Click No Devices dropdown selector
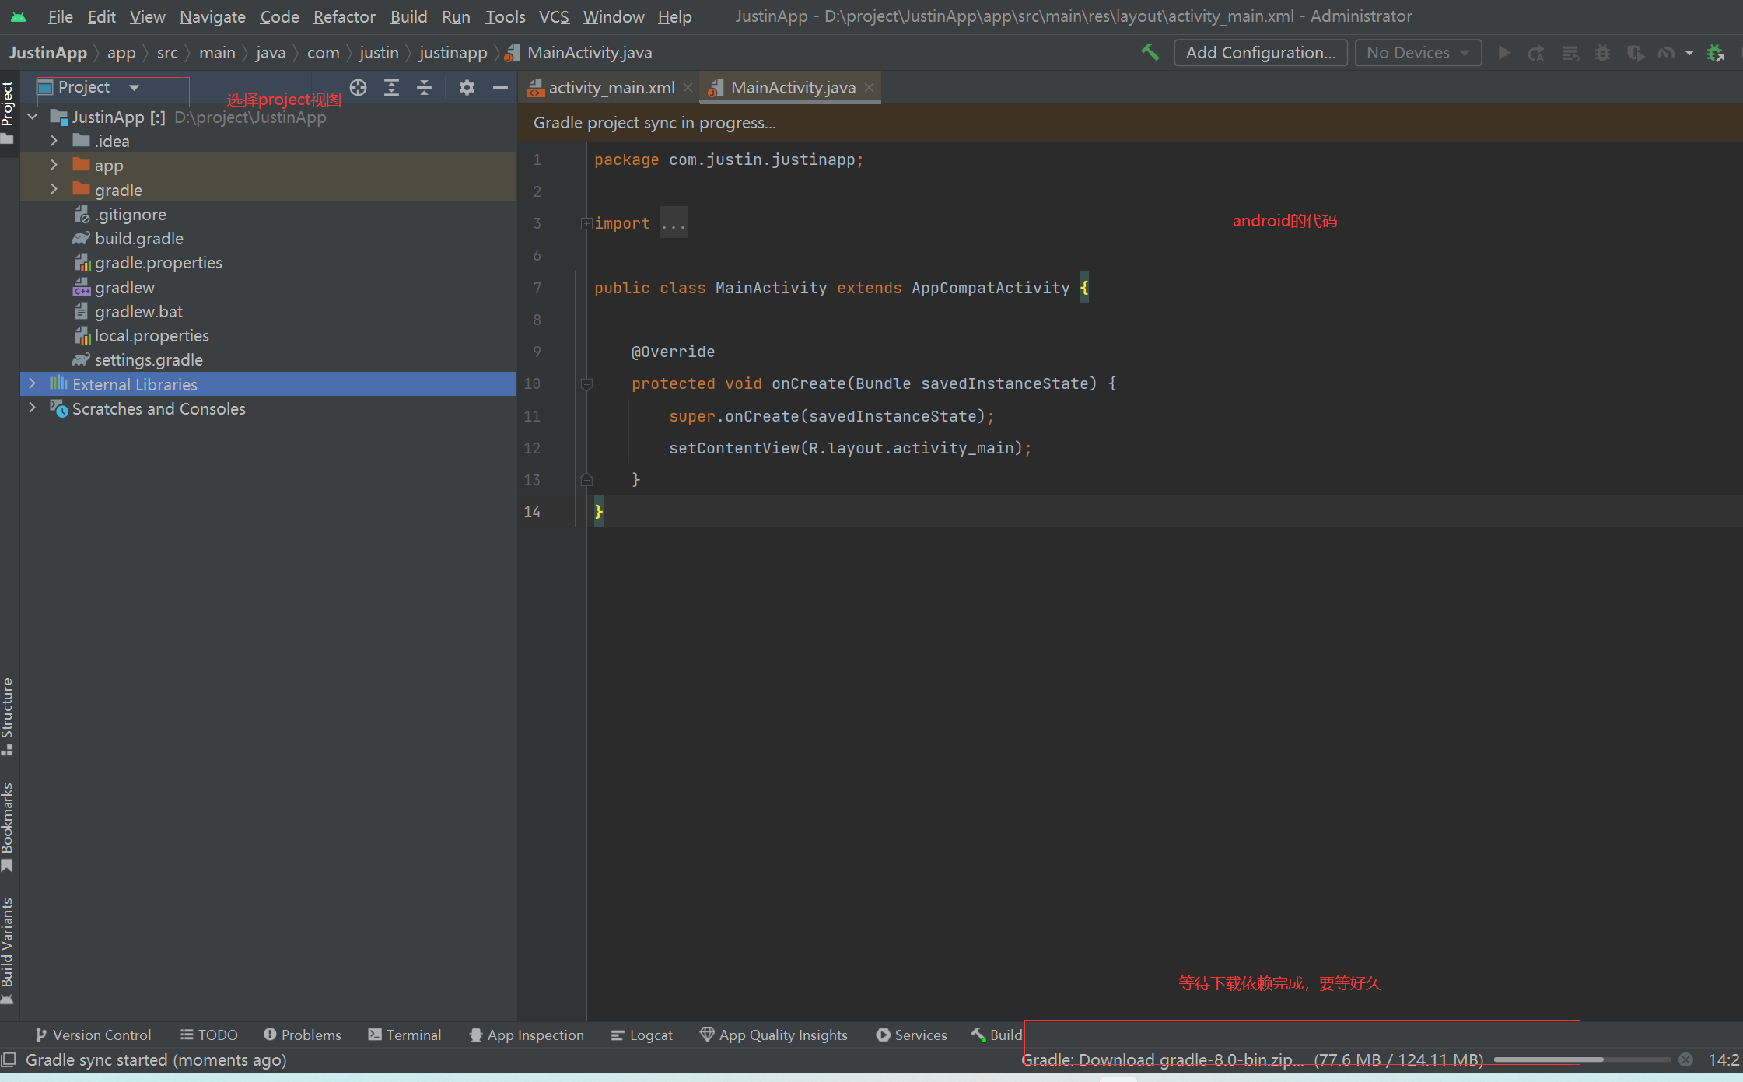The height and width of the screenshot is (1082, 1743). pyautogui.click(x=1416, y=51)
